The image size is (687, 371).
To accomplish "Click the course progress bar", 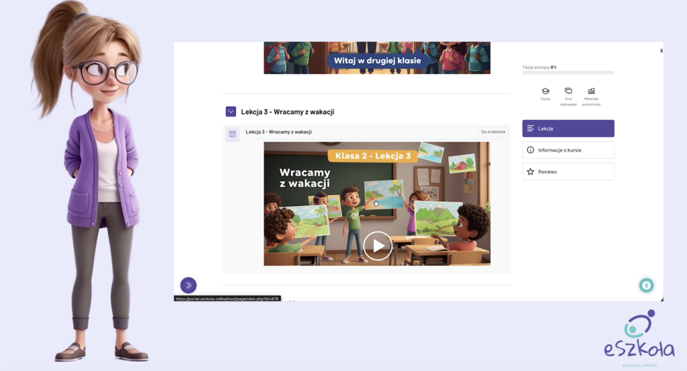I will tap(568, 72).
